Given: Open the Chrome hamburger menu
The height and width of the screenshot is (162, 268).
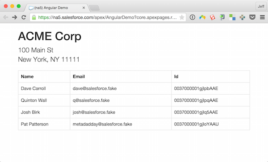Looking at the screenshot, I should tap(262, 17).
